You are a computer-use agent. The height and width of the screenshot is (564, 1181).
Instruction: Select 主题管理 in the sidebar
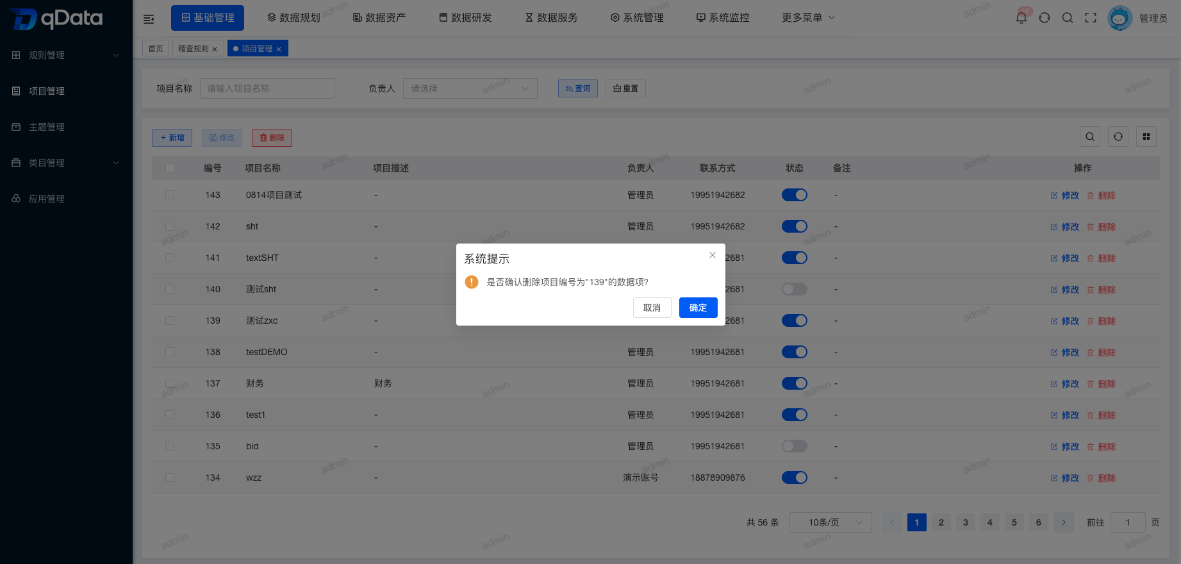click(x=66, y=127)
